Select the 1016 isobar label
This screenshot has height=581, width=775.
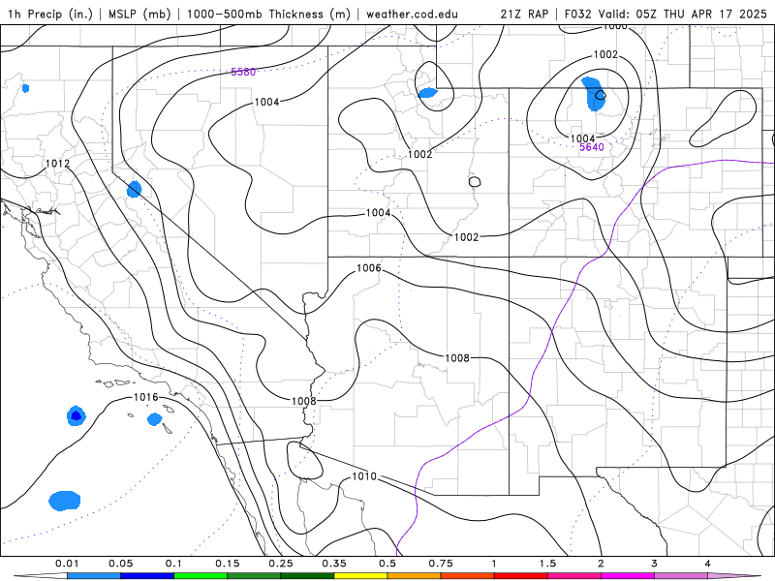pos(146,397)
